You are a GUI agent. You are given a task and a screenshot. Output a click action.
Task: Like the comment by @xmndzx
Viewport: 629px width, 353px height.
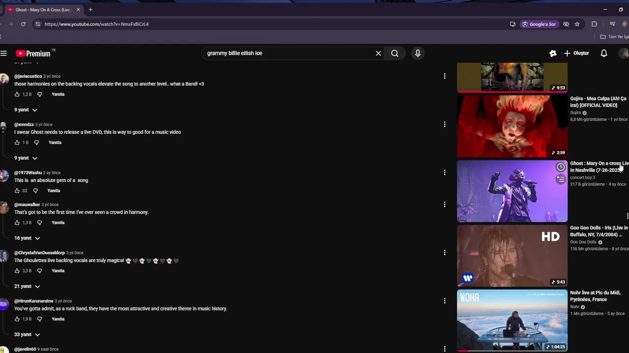[x=17, y=143]
